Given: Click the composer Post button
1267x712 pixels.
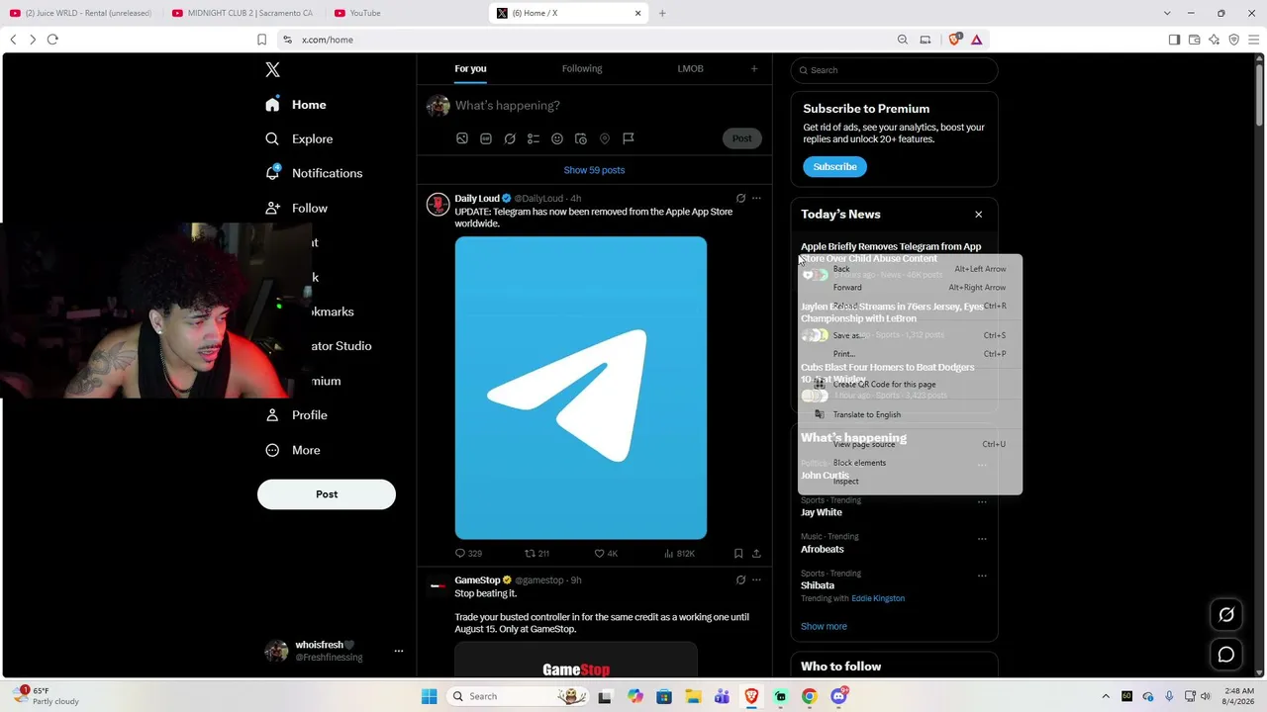Looking at the screenshot, I should click(741, 138).
